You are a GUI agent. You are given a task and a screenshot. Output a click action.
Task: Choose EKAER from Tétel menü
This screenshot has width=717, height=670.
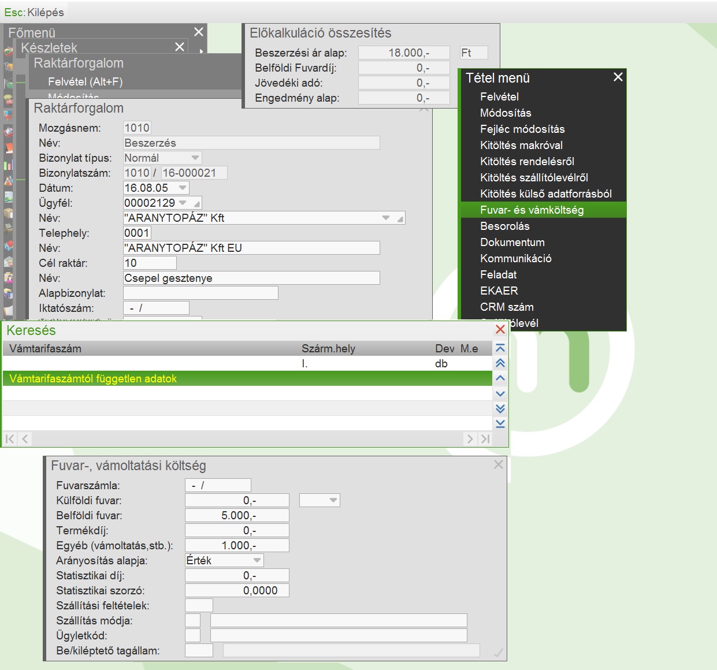click(499, 291)
